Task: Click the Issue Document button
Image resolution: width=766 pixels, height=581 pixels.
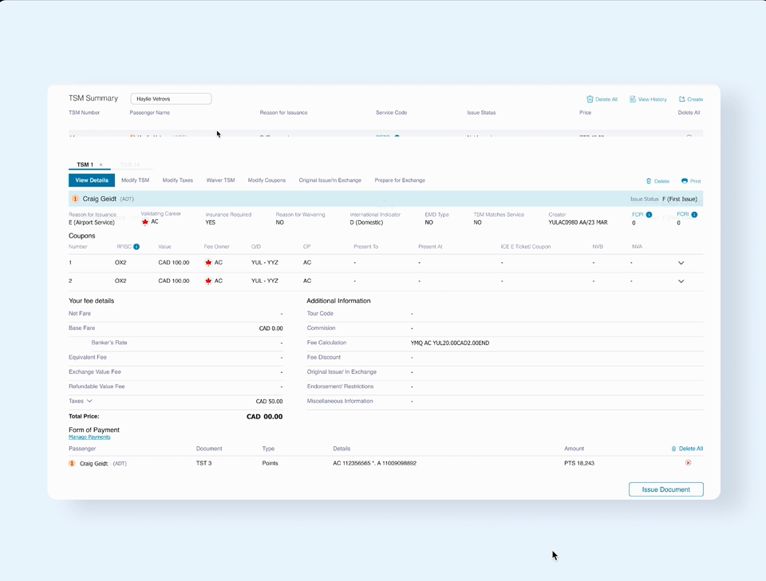Action: pyautogui.click(x=665, y=489)
